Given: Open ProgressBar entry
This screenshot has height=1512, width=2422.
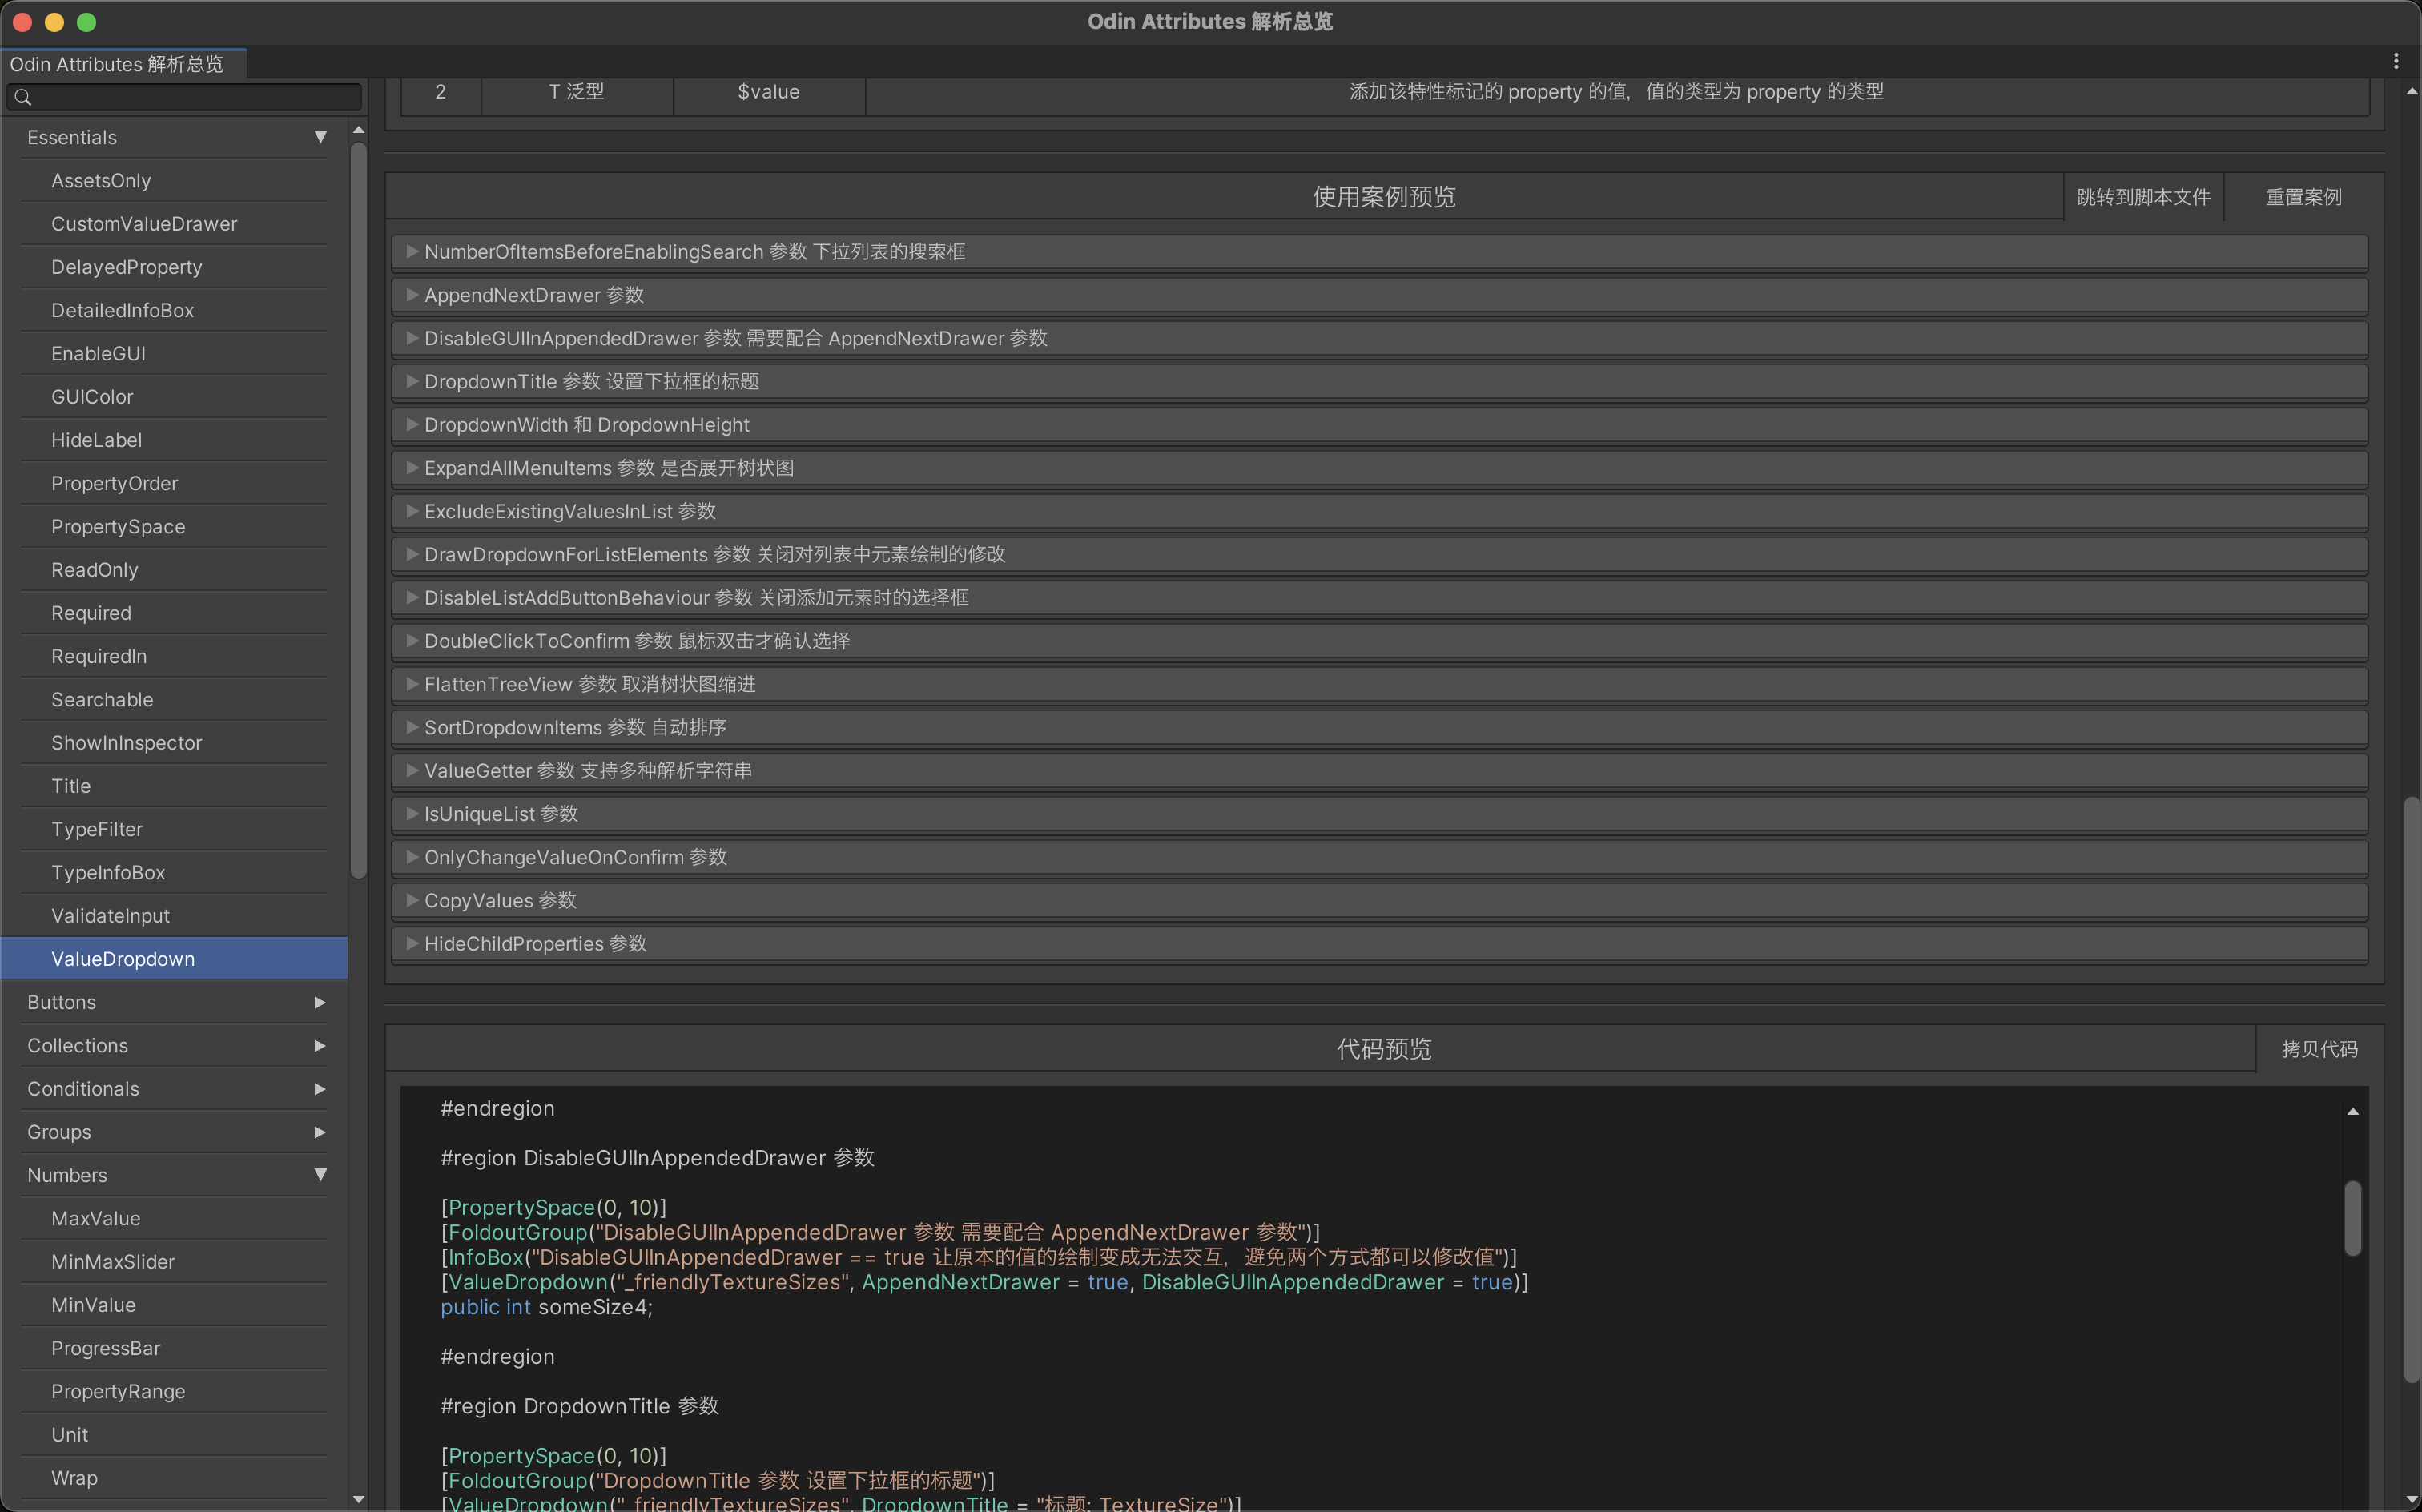Looking at the screenshot, I should (x=174, y=1348).
